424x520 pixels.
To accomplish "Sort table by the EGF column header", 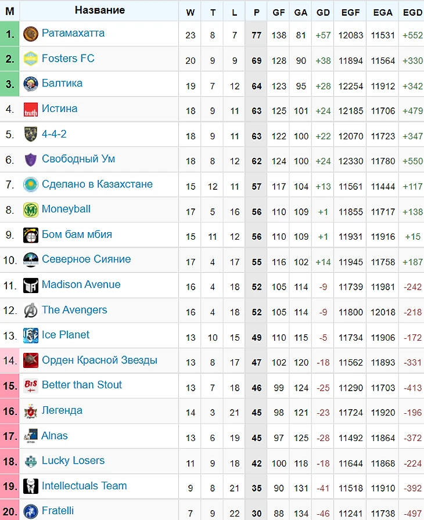I will [x=350, y=13].
